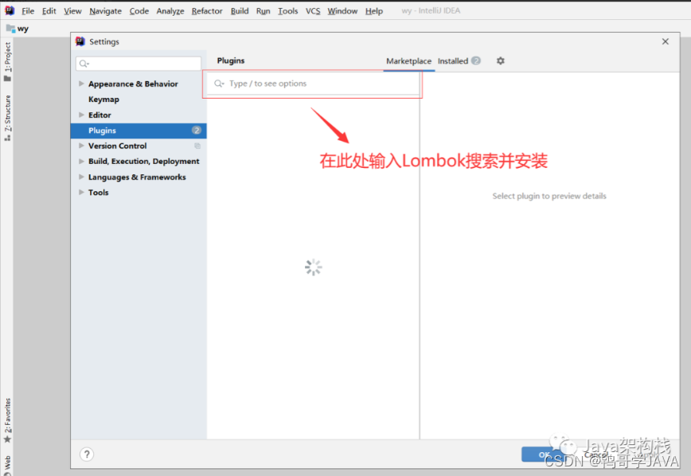Click the OK button
The height and width of the screenshot is (476, 691).
[x=545, y=455]
